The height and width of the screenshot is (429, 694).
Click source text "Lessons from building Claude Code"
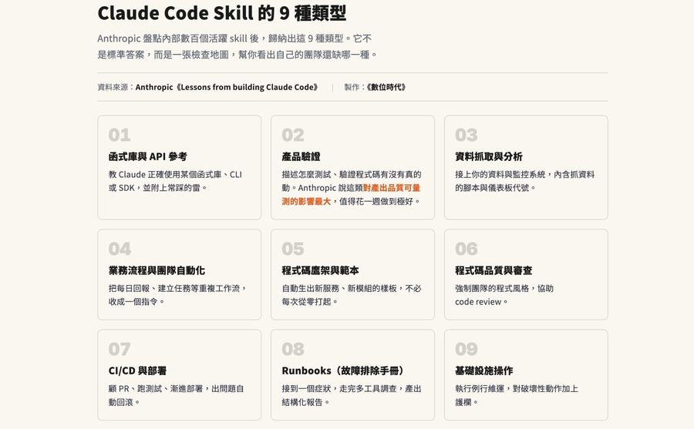click(x=247, y=87)
